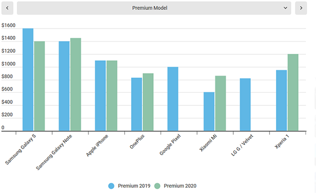Image resolution: width=316 pixels, height=193 pixels.
Task: Click the blue Premium 2019 legend circle
Action: 111,186
